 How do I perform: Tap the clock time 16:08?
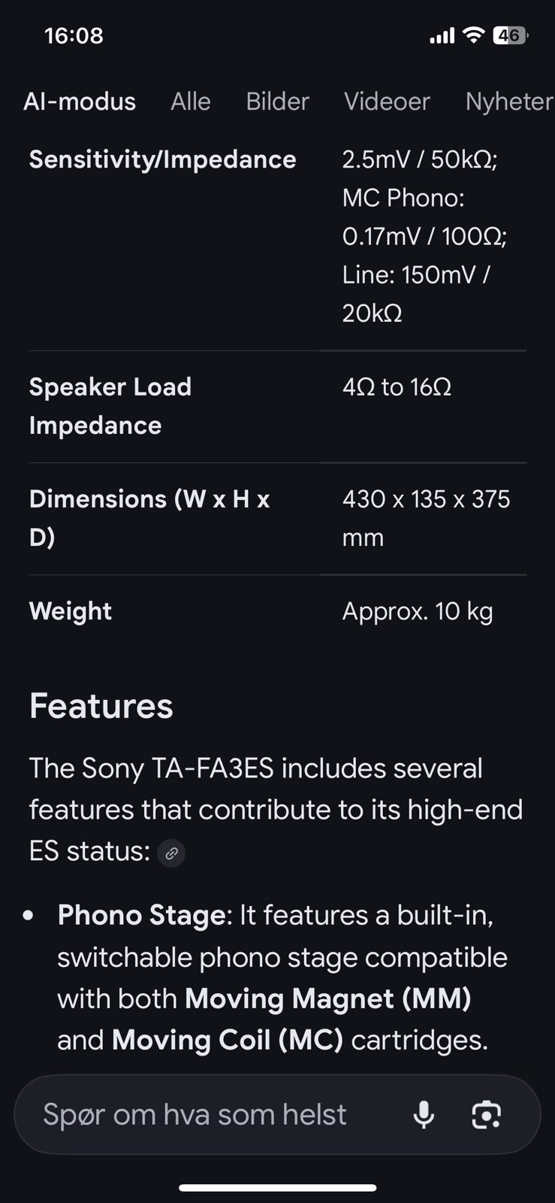coord(74,35)
